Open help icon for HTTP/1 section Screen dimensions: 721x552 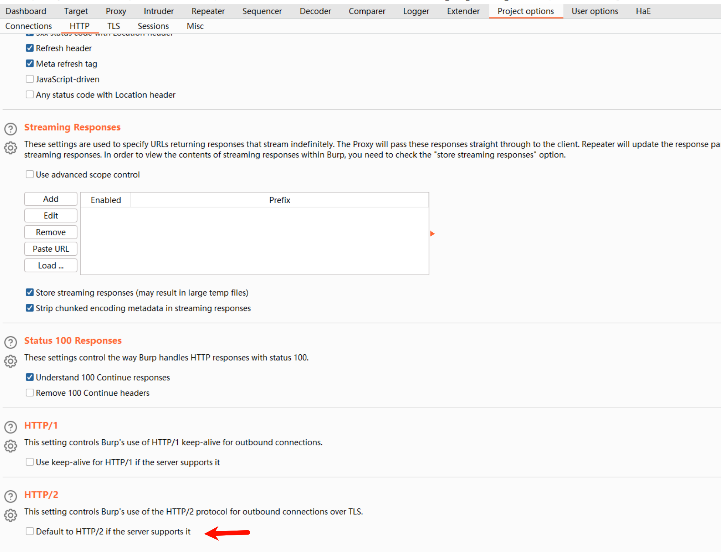click(x=11, y=427)
